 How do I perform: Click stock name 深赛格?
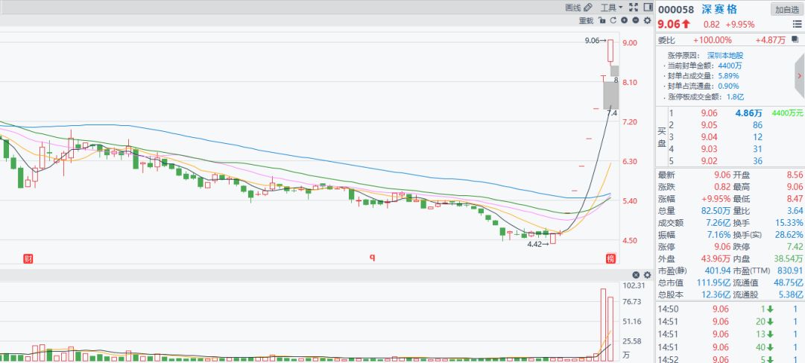[719, 9]
